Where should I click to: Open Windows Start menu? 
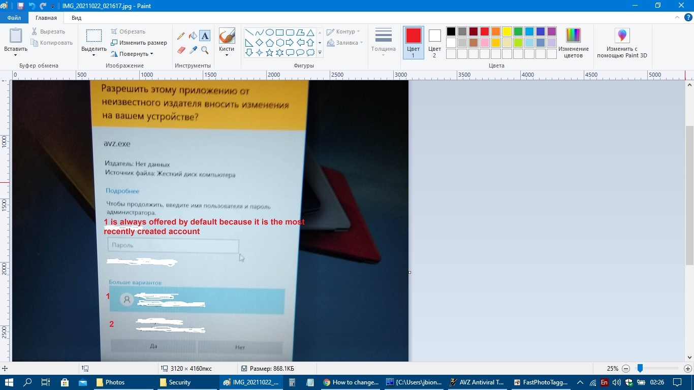[9, 382]
